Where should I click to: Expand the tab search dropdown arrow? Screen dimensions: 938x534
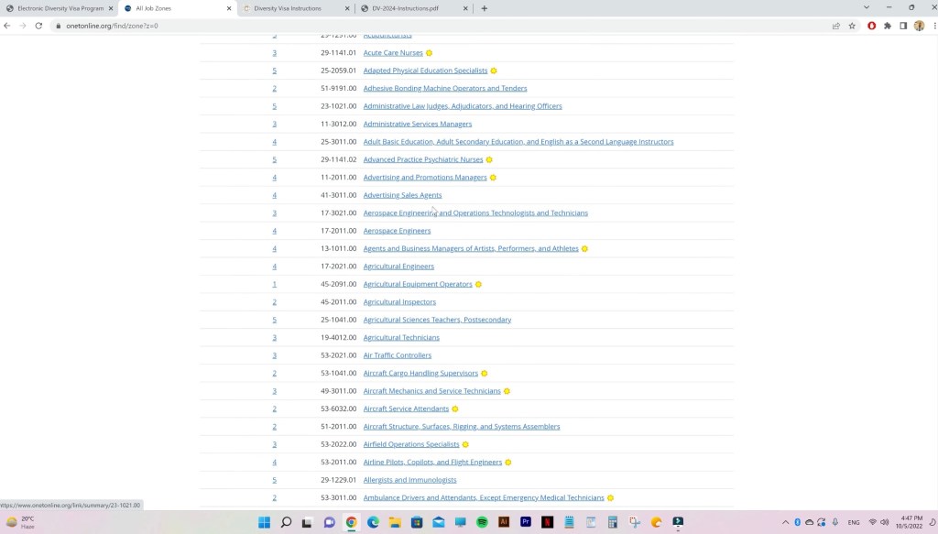867,8
